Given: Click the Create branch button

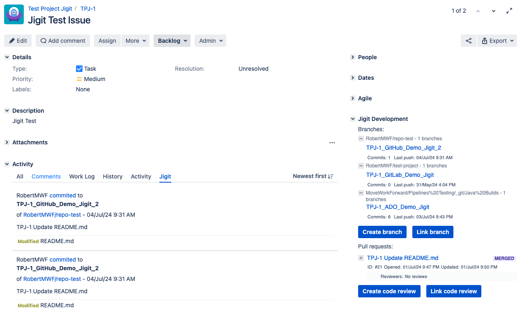Looking at the screenshot, I should [382, 232].
